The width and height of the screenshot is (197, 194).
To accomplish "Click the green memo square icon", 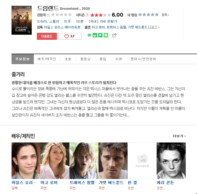I will (x=106, y=35).
